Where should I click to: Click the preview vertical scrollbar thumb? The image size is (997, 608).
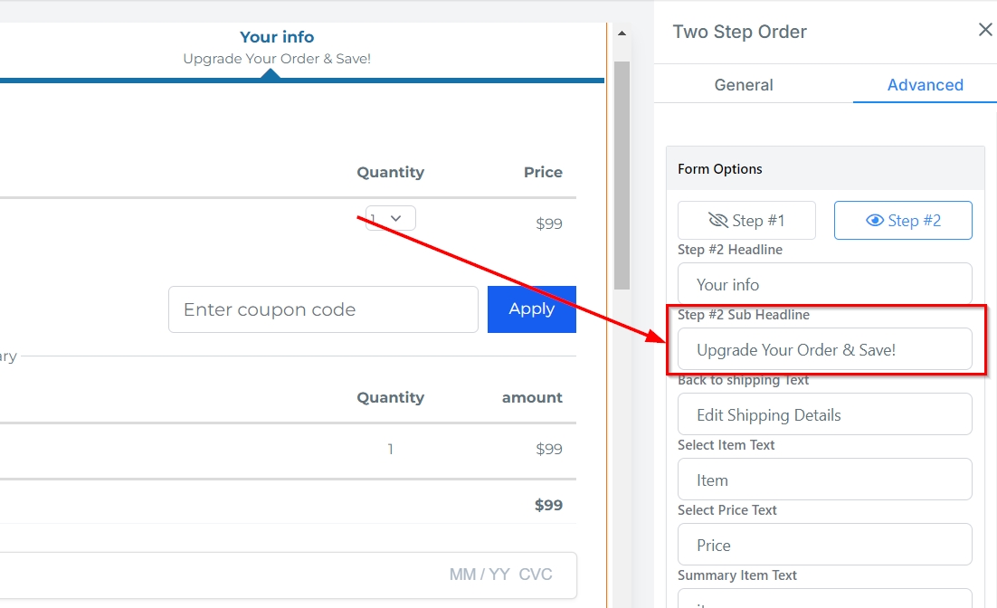[x=622, y=172]
